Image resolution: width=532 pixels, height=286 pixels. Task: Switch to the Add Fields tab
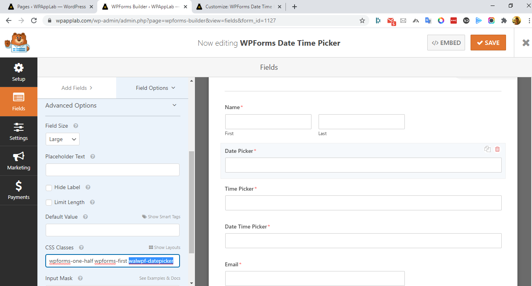point(77,88)
